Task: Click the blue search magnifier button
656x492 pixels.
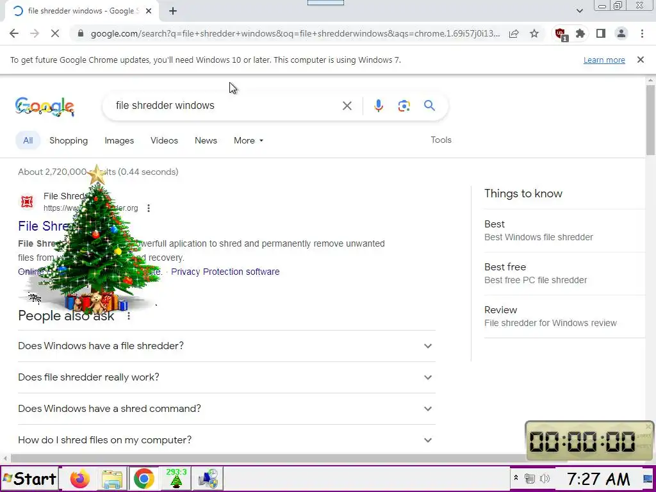Action: click(429, 106)
